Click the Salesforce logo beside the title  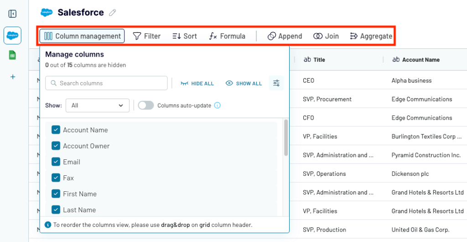[47, 12]
